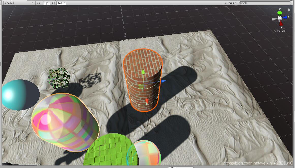Click the red X axis cone on orientation gizmo
The height and width of the screenshot is (168, 295).
point(281,24)
